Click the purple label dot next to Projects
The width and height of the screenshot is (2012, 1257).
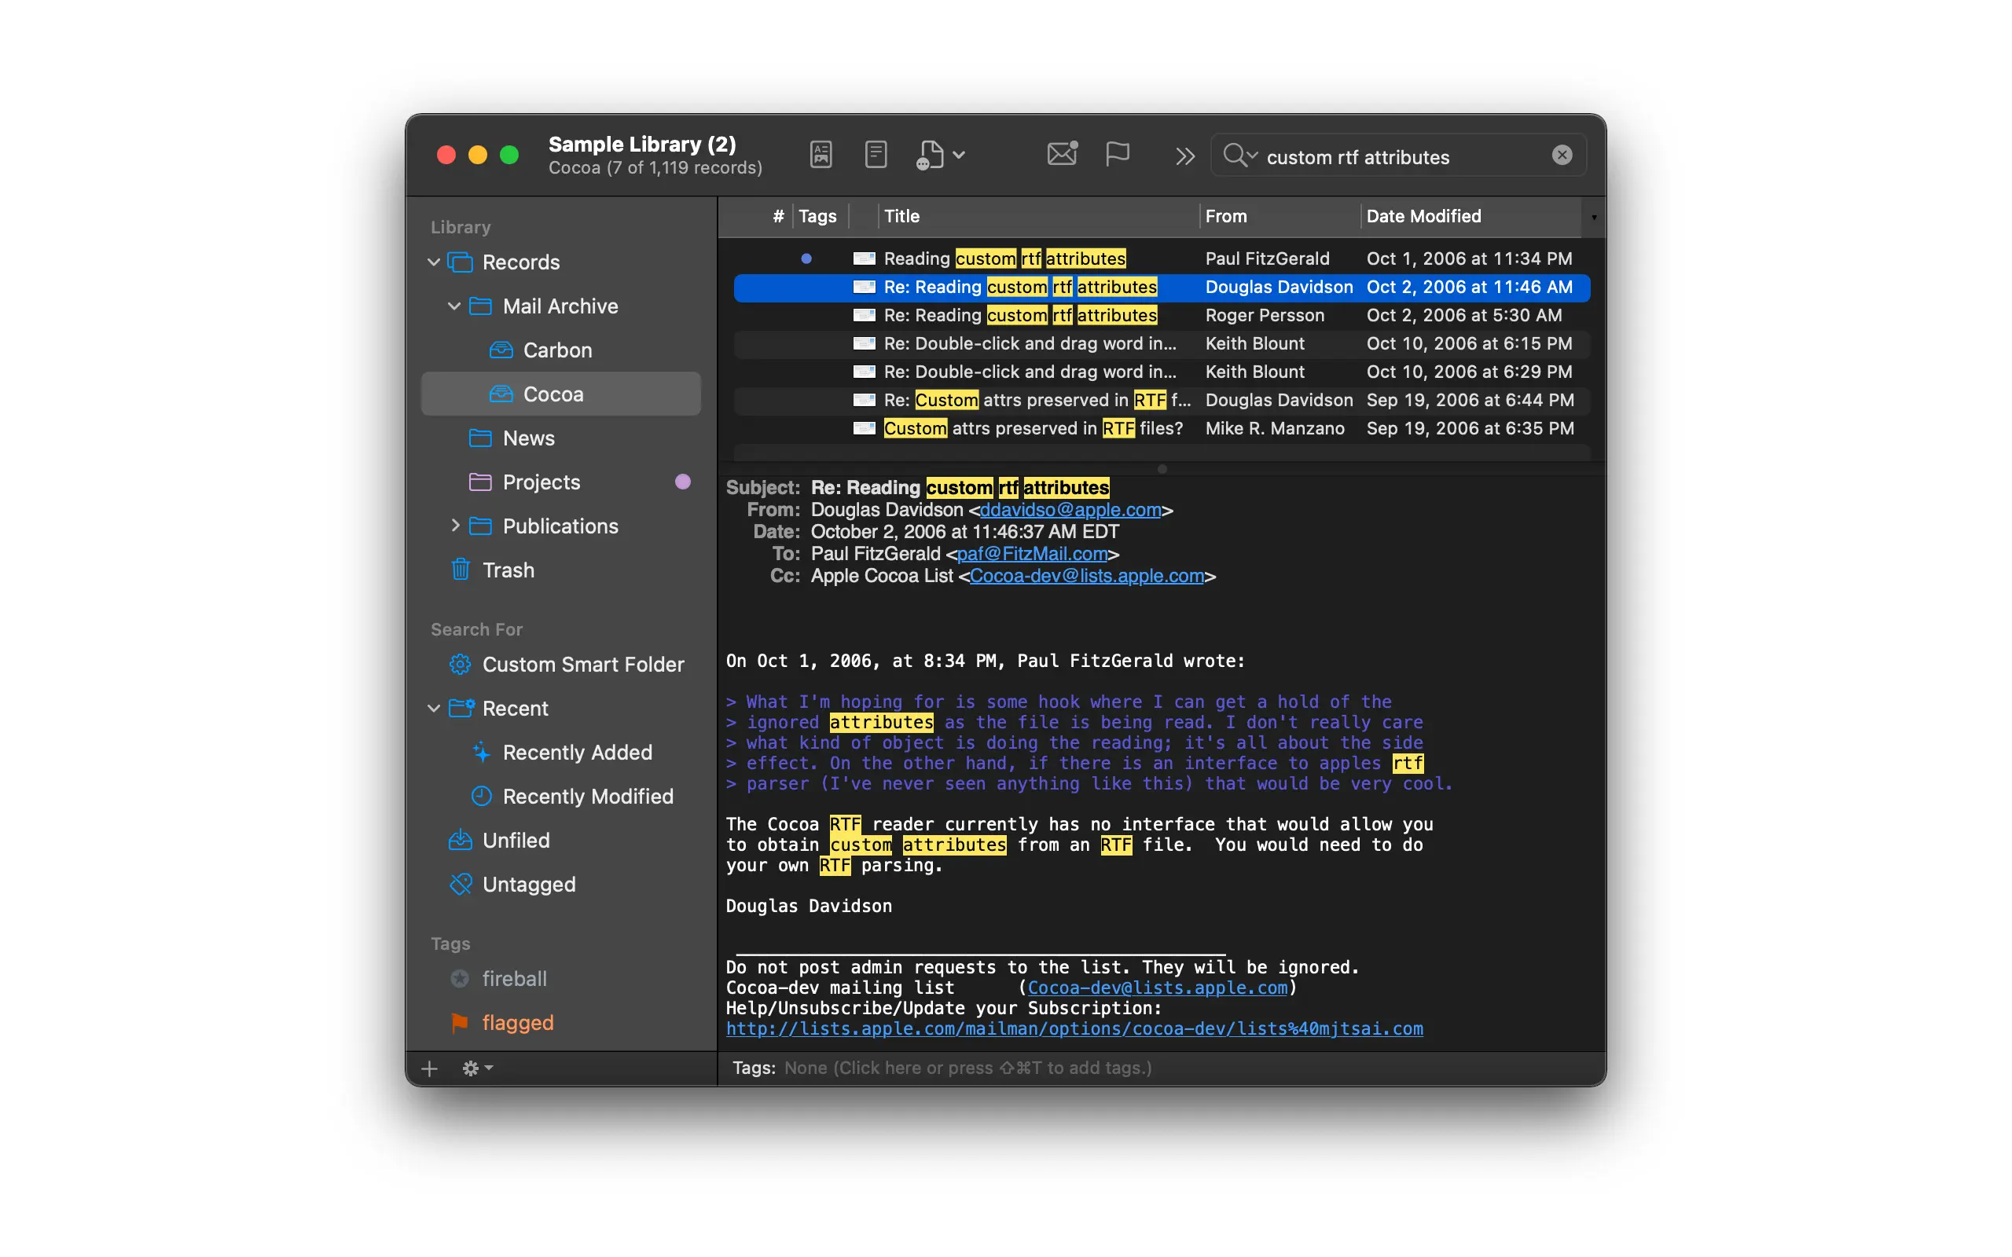click(682, 482)
